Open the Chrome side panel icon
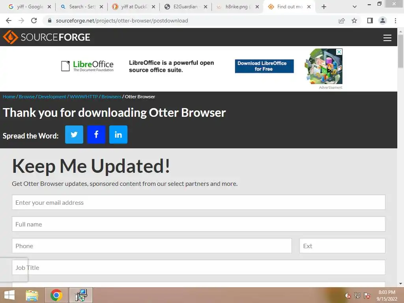404x303 pixels. pos(370,21)
